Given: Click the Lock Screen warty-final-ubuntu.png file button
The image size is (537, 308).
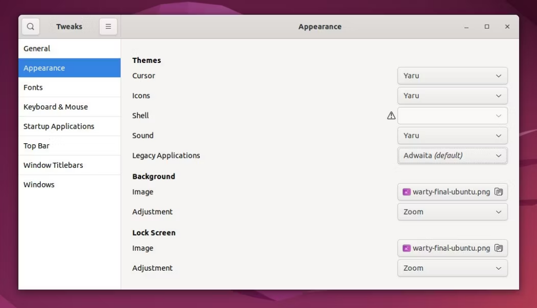Looking at the screenshot, I should 453,248.
